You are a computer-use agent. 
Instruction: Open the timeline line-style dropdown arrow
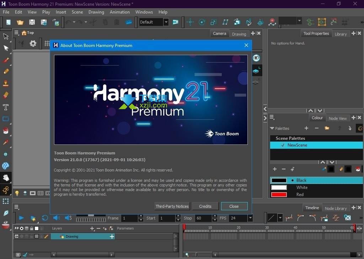pyautogui.click(x=280, y=218)
